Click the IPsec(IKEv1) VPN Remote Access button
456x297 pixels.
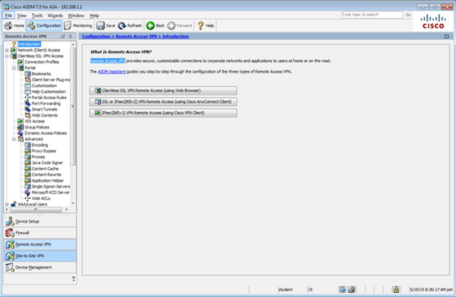pos(163,113)
